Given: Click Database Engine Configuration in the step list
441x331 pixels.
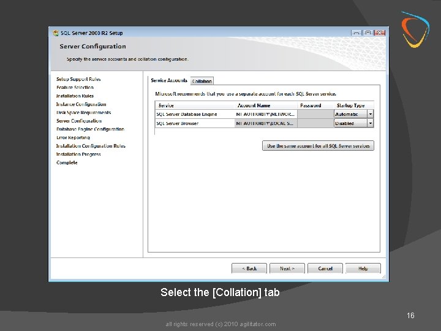Looking at the screenshot, I should pos(90,129).
